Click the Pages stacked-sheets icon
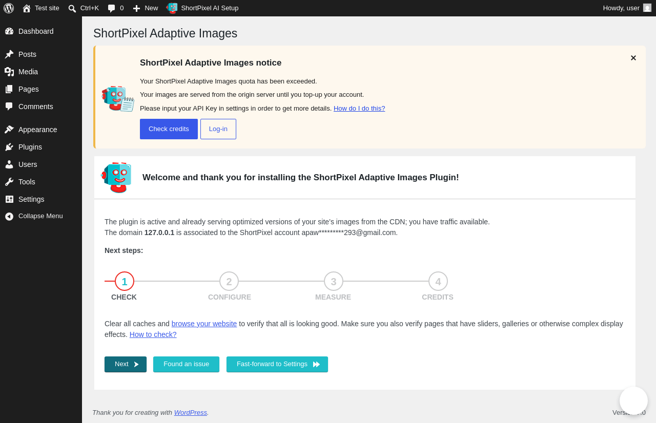 [x=9, y=89]
